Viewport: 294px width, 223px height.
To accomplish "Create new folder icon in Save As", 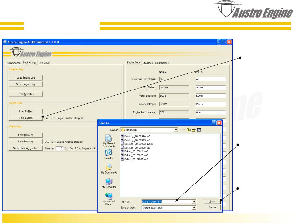I will pos(194,130).
